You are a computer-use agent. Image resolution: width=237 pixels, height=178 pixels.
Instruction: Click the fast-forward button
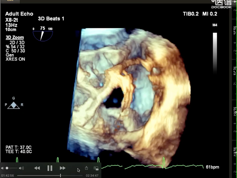point(62,168)
